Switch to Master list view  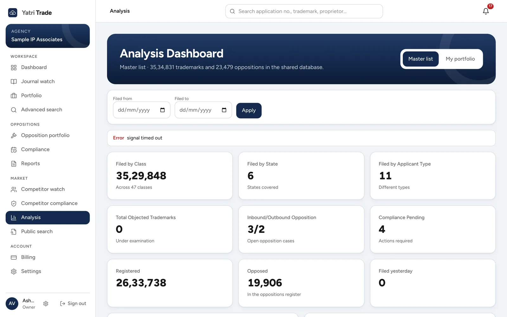420,59
